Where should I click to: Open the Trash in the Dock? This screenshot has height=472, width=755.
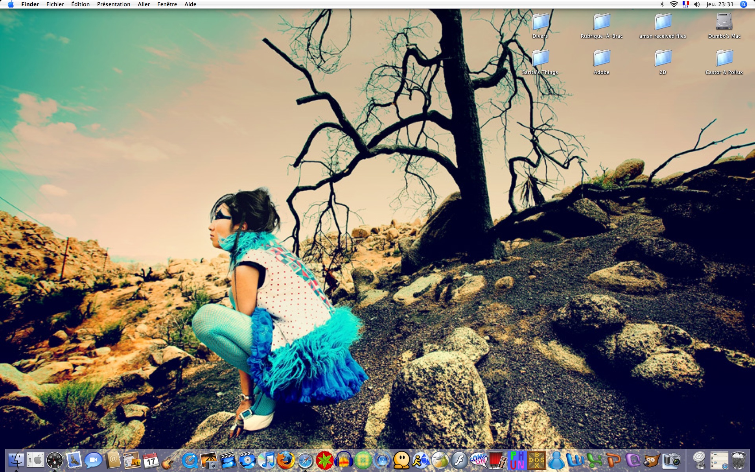pos(739,460)
